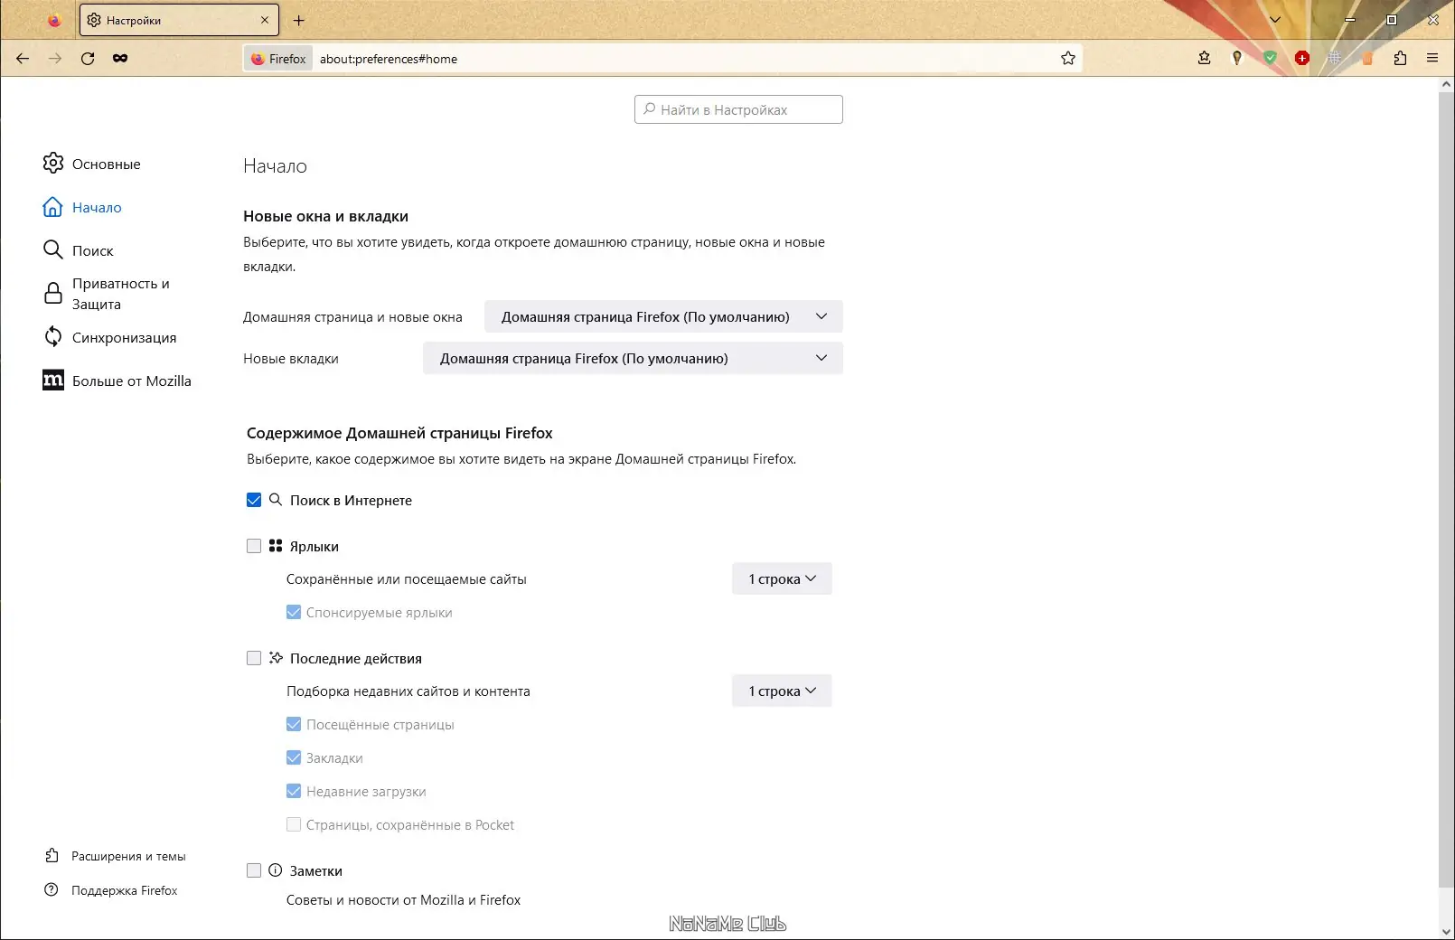Click the Firefox identity badge in address bar
The height and width of the screenshot is (940, 1455).
pyautogui.click(x=278, y=59)
